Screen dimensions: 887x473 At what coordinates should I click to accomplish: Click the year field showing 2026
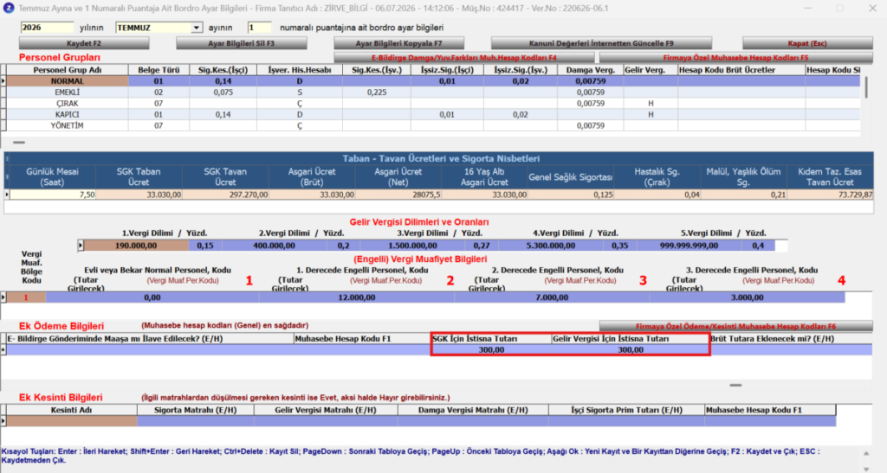47,28
